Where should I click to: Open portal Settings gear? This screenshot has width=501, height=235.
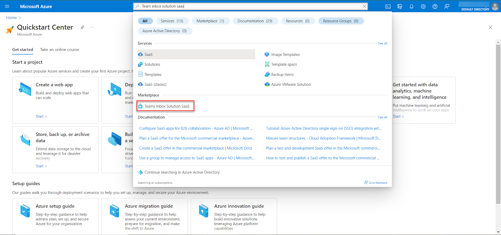click(423, 6)
